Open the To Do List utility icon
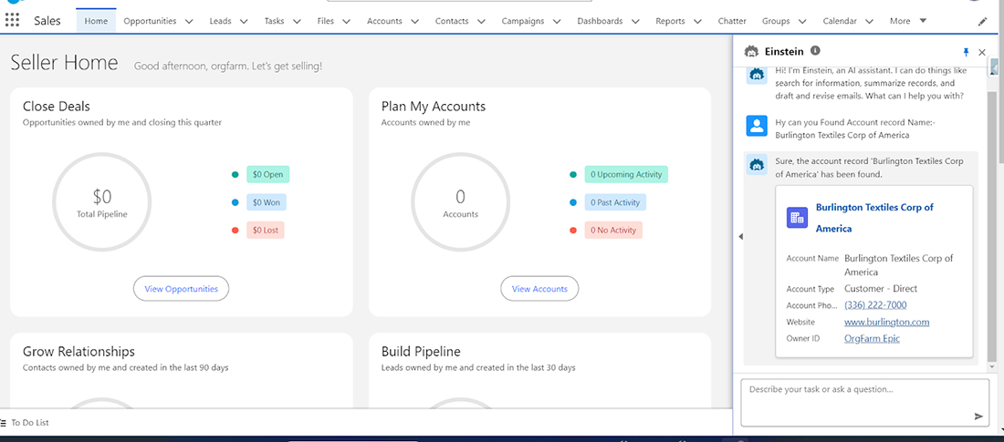 tap(4, 422)
